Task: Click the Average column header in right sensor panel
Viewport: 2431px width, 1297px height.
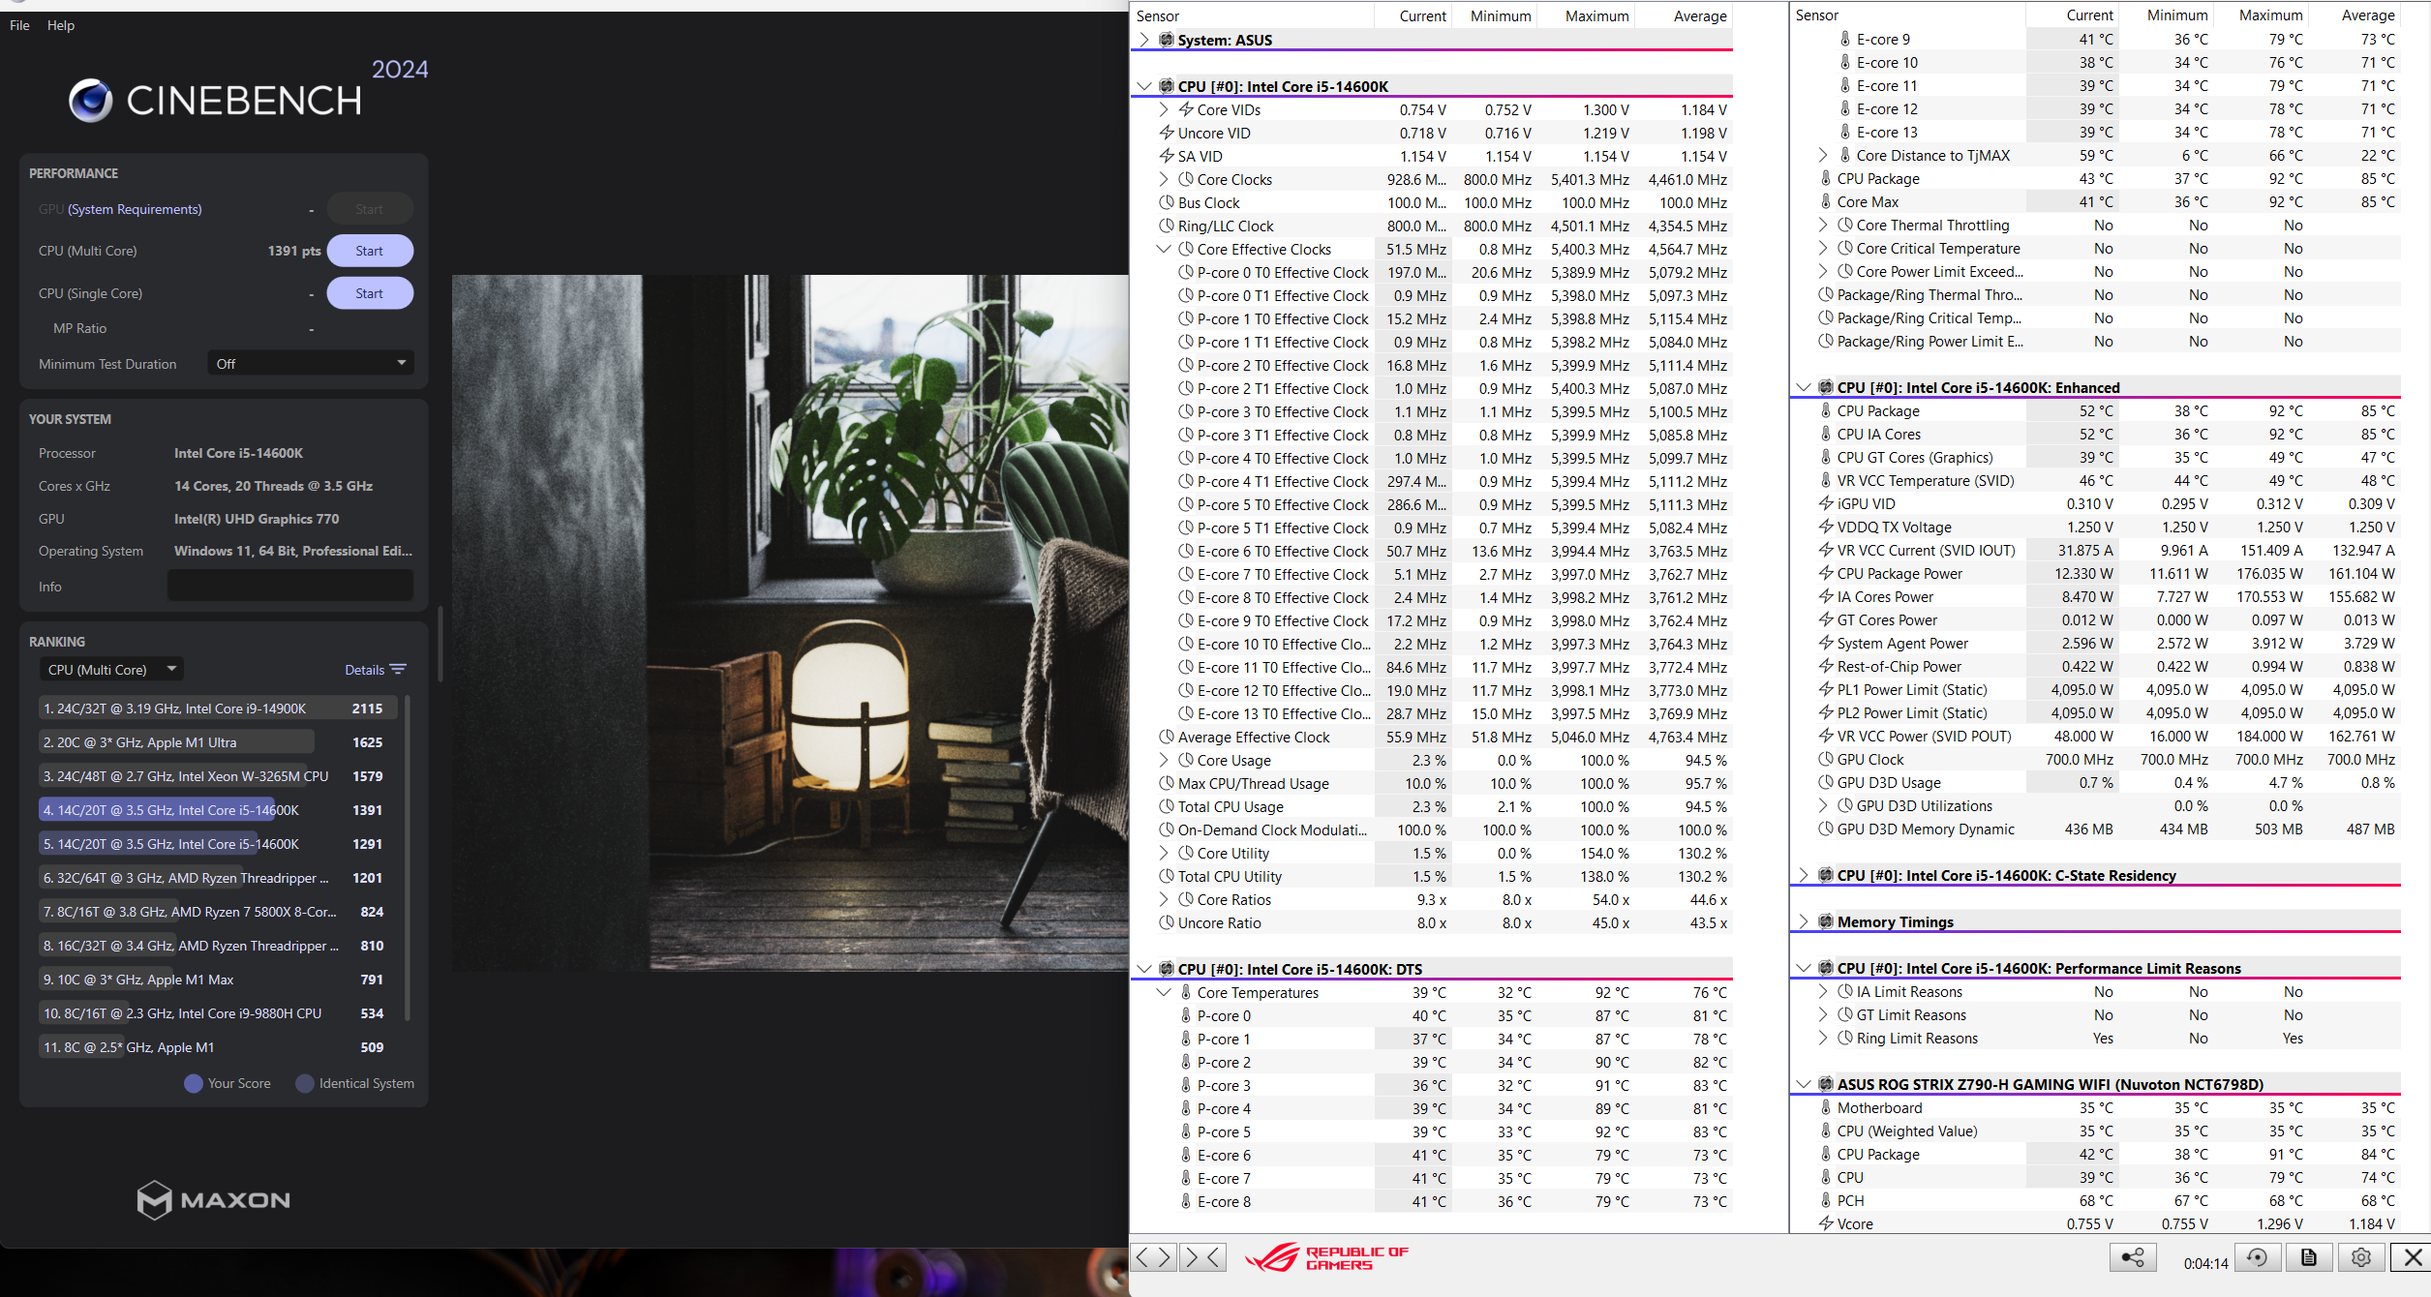Action: click(x=2368, y=15)
